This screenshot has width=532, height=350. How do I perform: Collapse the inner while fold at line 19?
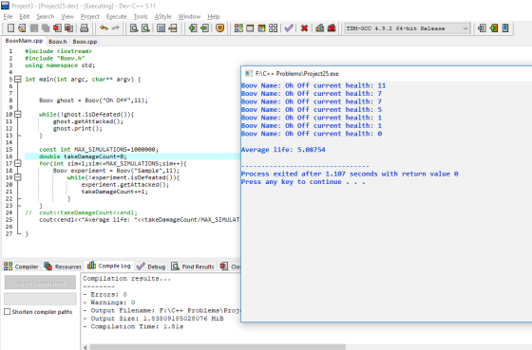click(18, 177)
